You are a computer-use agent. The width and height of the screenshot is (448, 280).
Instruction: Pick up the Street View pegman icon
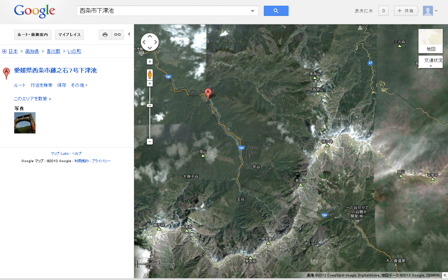click(x=150, y=74)
